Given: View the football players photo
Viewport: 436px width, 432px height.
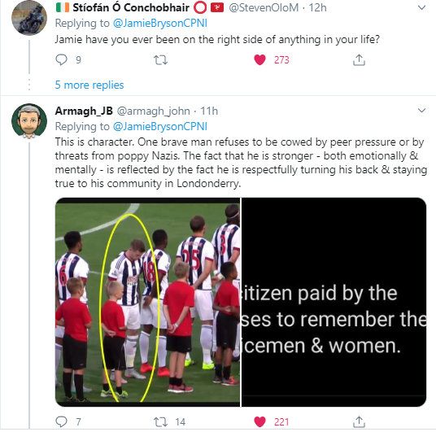Looking at the screenshot, I should point(148,302).
